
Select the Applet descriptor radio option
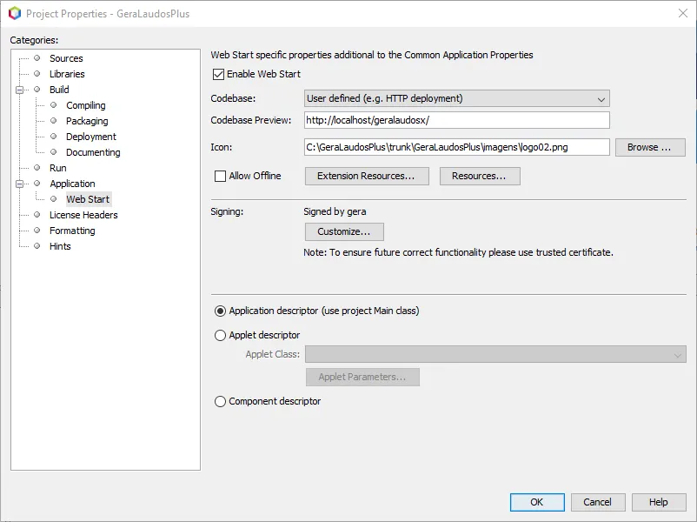220,335
